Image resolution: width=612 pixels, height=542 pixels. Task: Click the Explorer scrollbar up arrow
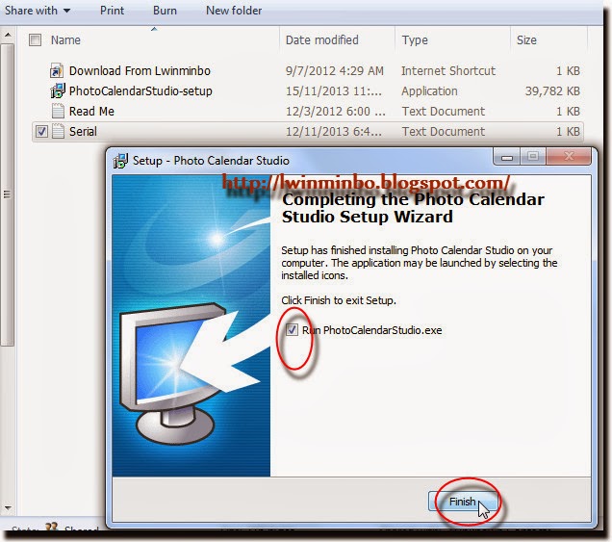tap(8, 36)
